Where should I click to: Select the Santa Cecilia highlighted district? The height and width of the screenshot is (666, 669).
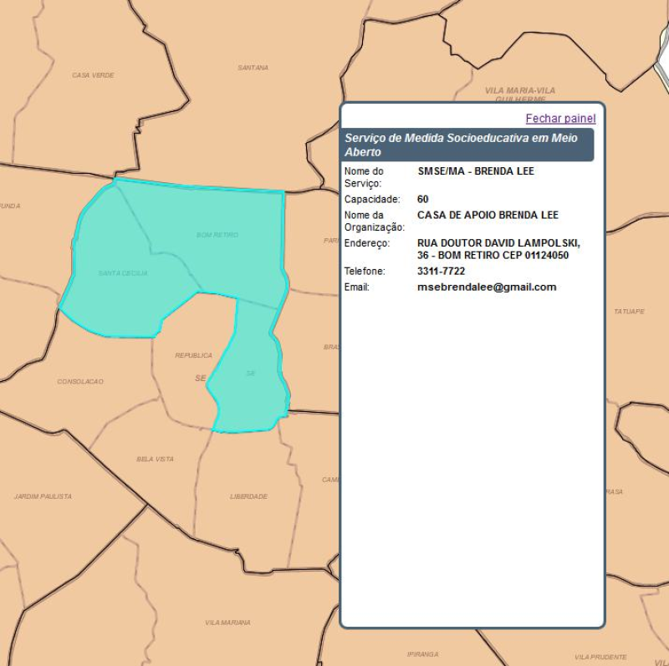click(123, 274)
